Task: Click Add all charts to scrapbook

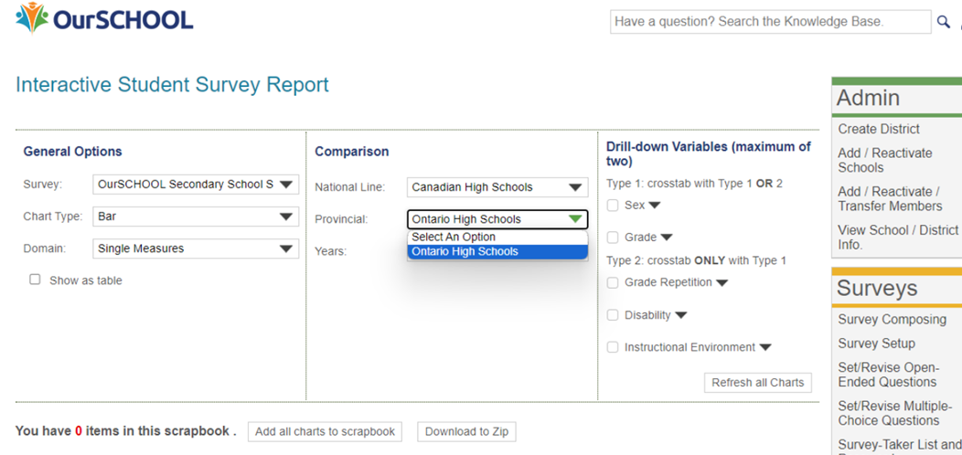Action: pyautogui.click(x=326, y=431)
